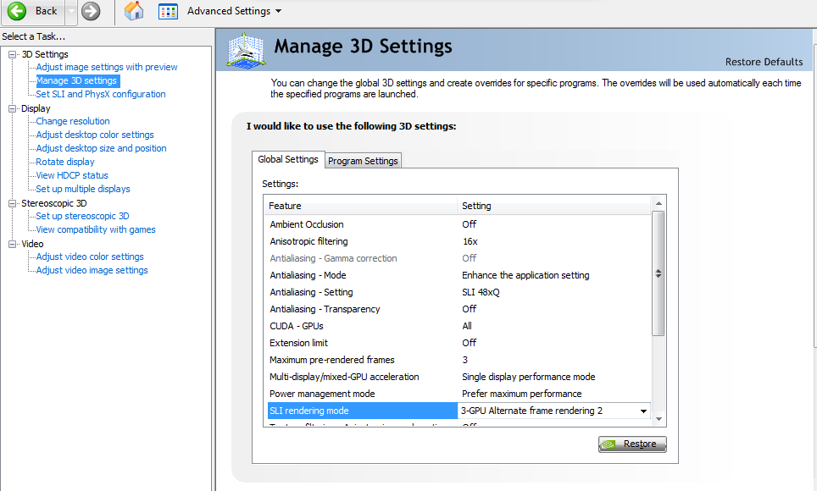Click the Advanced Settings view grid icon
The width and height of the screenshot is (817, 491).
(x=168, y=12)
